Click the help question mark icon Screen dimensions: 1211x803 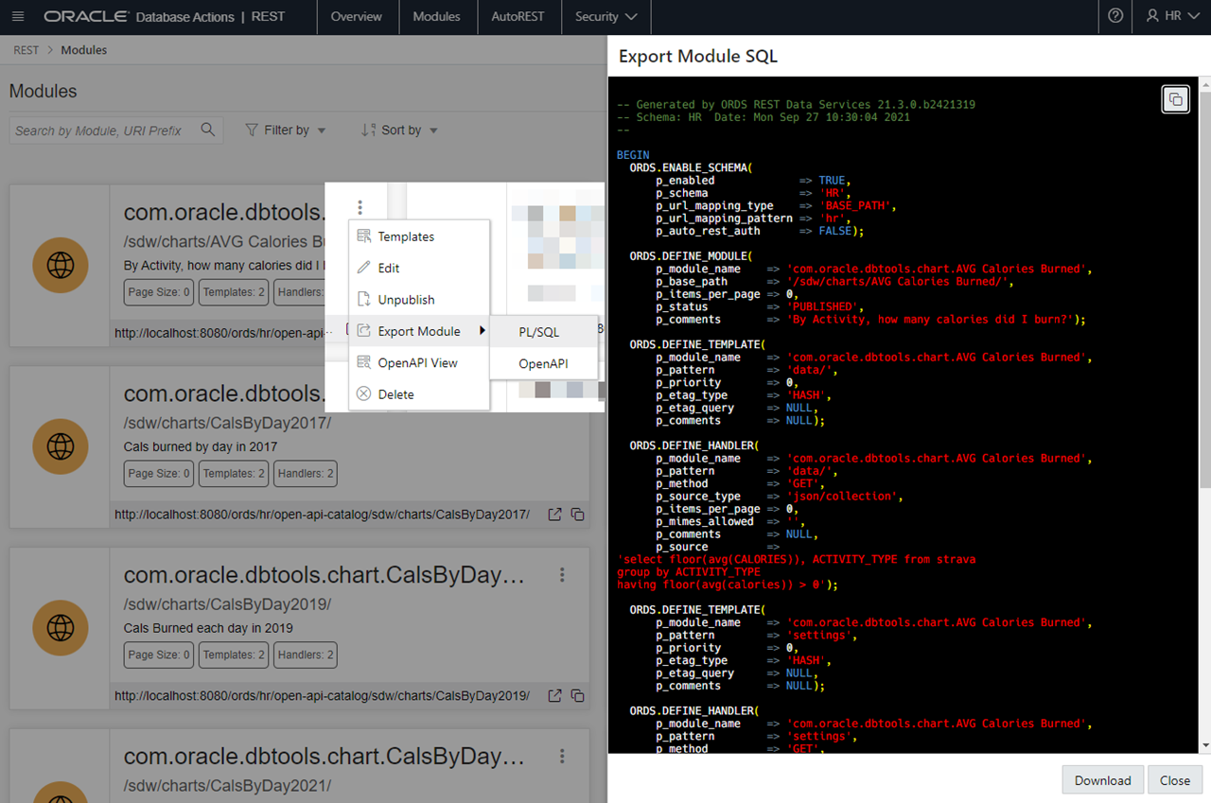click(x=1115, y=17)
